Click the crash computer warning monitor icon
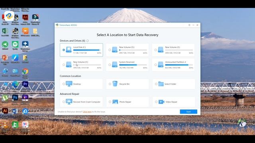255x143 pixels. 69,102
